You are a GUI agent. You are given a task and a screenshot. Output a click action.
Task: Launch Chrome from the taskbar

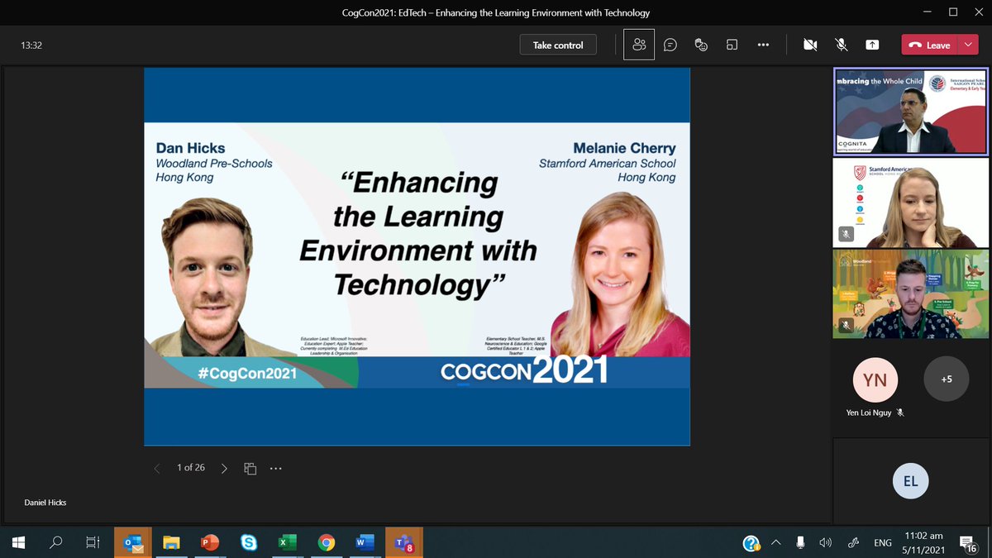(327, 543)
